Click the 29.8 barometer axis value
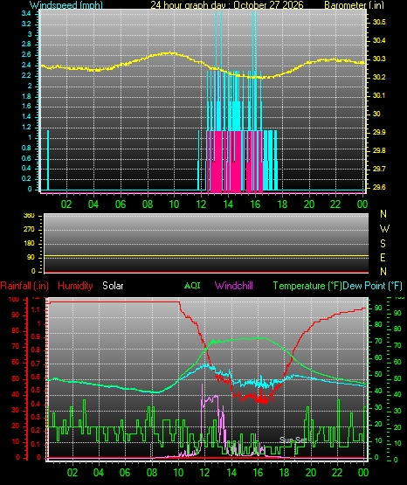 379,150
